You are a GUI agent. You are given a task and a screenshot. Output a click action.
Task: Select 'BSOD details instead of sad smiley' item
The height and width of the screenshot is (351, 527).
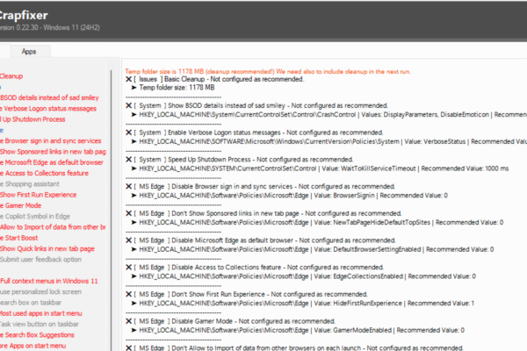(x=49, y=97)
